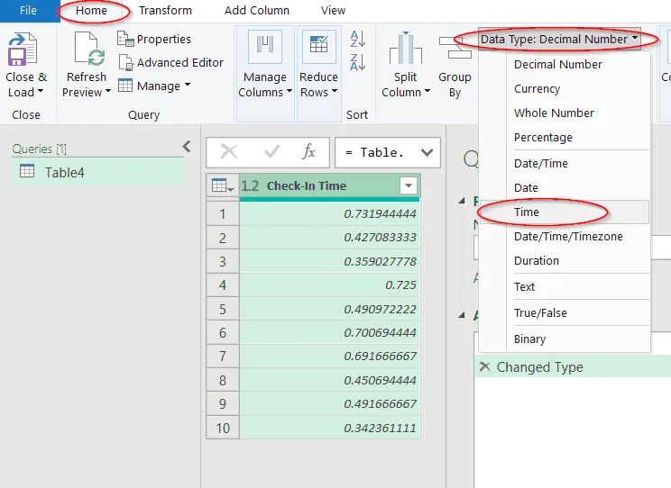Select cell value 0.731944444
671x488 pixels.
329,213
